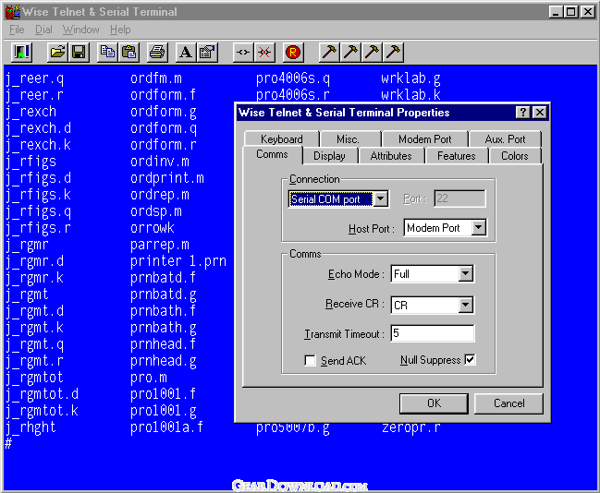Viewport: 600px width, 493px height.
Task: Click the disconnect red X icon
Action: click(x=264, y=52)
